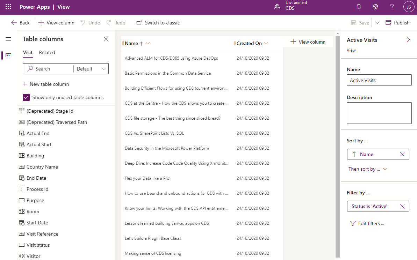
Task: Click the Building lookup column icon
Action: 22,156
